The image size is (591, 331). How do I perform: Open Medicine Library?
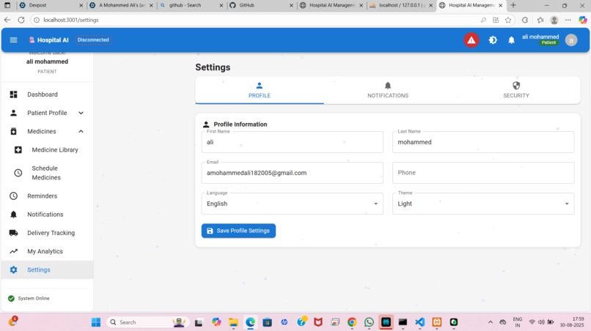(55, 150)
